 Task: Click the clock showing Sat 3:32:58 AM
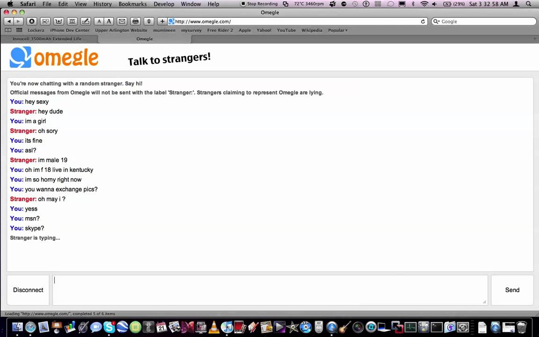[x=488, y=4]
